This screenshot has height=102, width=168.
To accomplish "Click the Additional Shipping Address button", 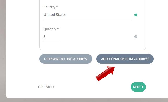I will (125, 59).
